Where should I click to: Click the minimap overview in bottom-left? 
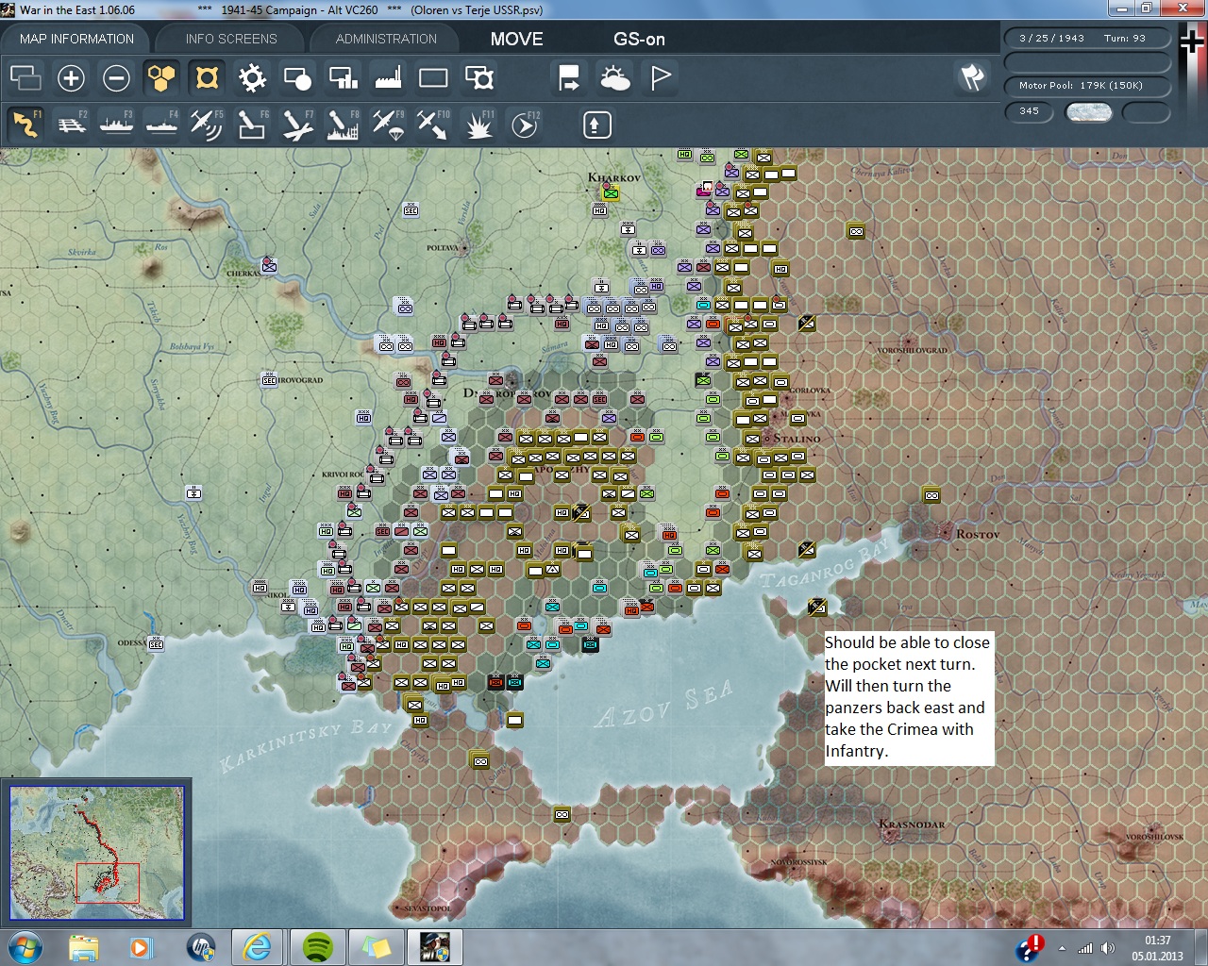(x=96, y=853)
